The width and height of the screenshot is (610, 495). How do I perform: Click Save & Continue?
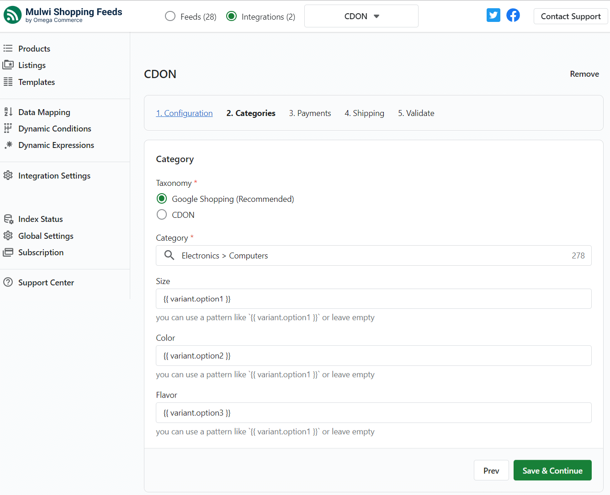[552, 470]
